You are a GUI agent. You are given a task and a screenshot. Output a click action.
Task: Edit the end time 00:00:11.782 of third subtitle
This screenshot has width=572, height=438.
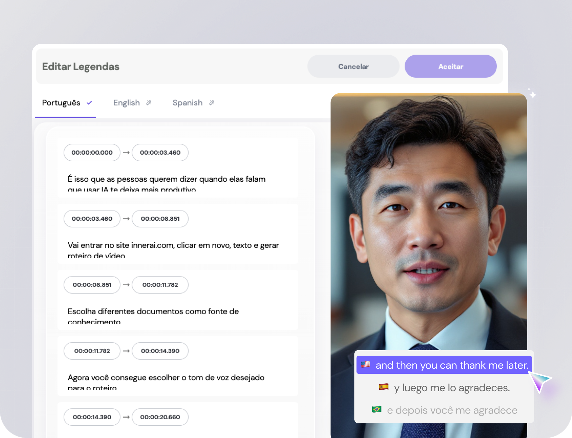pyautogui.click(x=160, y=285)
